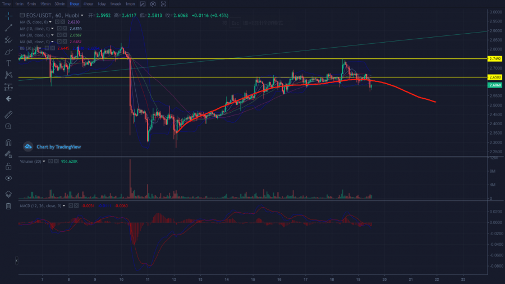The image size is (505, 284).
Task: Open the MA (10, close, 0) dropdown arrow
Action: pyautogui.click(x=53, y=29)
